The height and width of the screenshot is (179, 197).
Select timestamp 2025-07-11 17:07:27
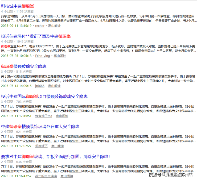(x=16, y=146)
